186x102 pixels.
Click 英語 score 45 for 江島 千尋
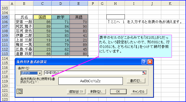[79, 49]
